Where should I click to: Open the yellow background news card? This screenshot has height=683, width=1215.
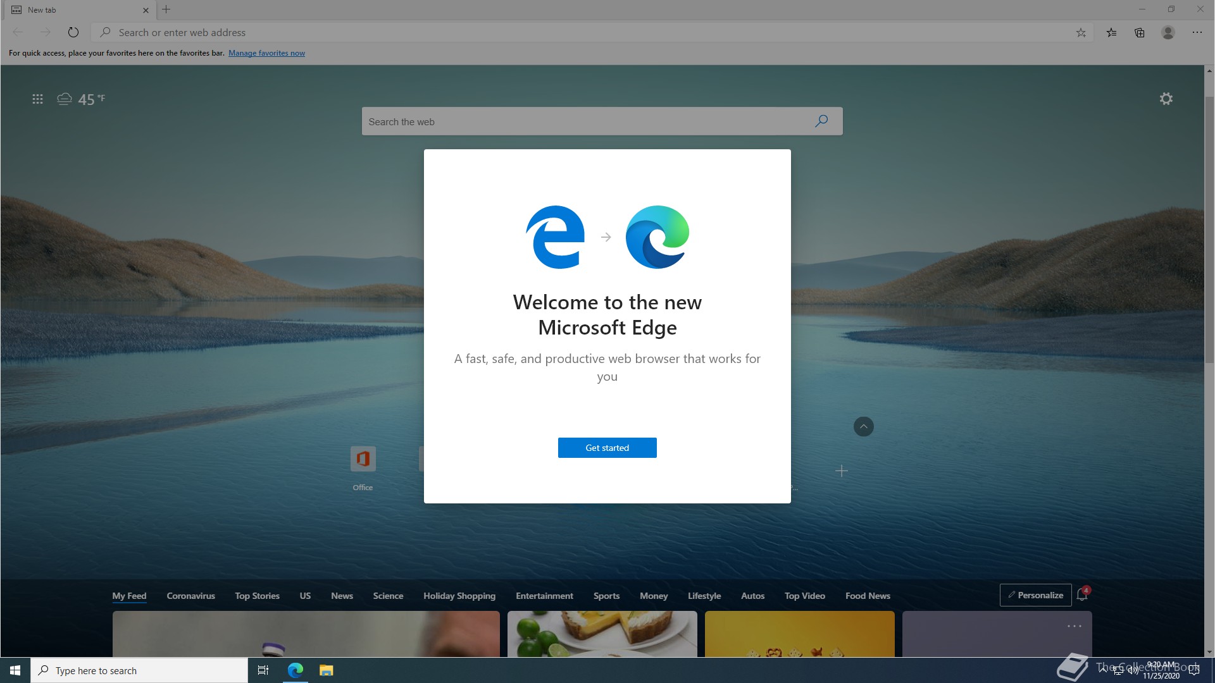click(x=799, y=634)
